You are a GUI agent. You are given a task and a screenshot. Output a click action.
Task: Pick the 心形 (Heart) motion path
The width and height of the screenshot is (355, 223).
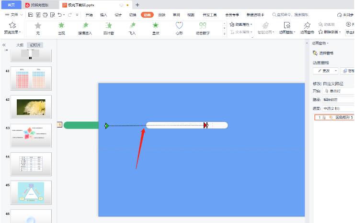pos(179,28)
